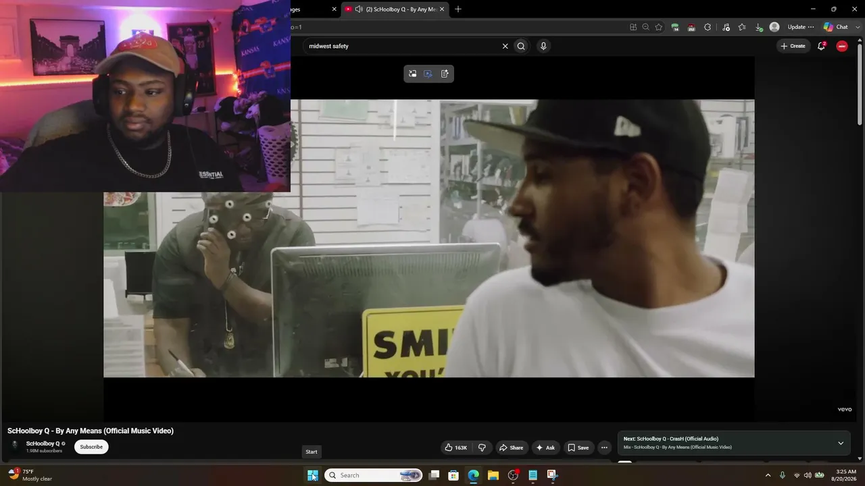865x486 pixels.
Task: Open the volume speaker in system tray
Action: point(808,475)
